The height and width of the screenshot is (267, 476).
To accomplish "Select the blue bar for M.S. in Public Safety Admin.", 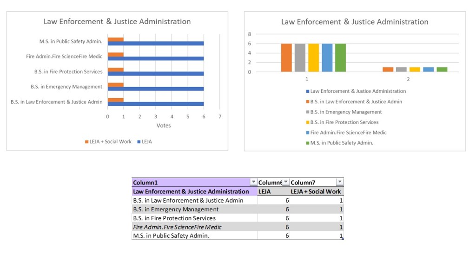I will pos(156,44).
